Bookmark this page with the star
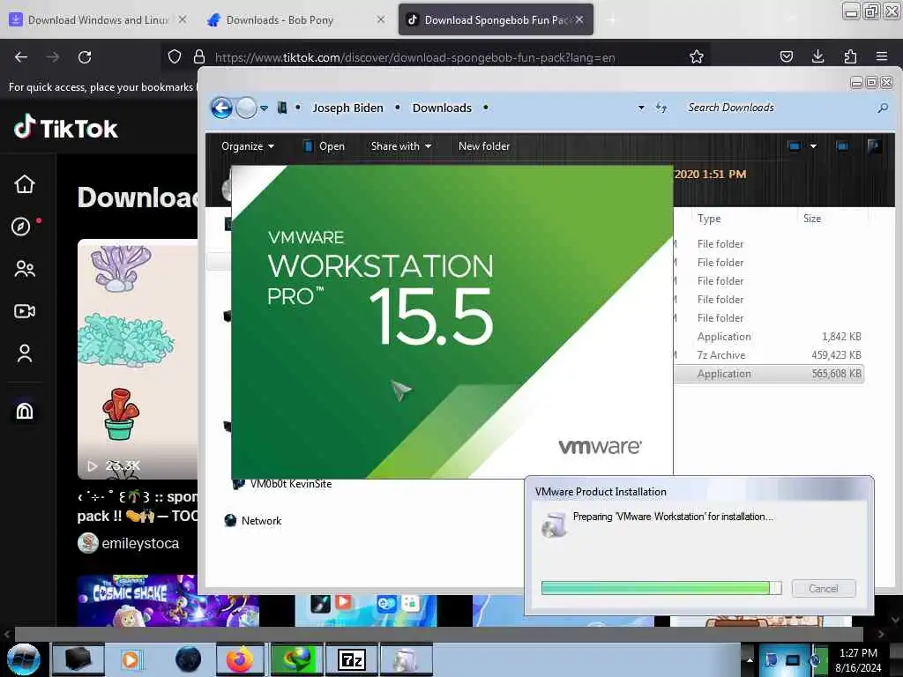This screenshot has height=677, width=903. (x=697, y=57)
